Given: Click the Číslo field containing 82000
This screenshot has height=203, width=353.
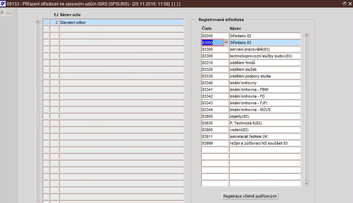Looking at the screenshot, I should point(215,36).
